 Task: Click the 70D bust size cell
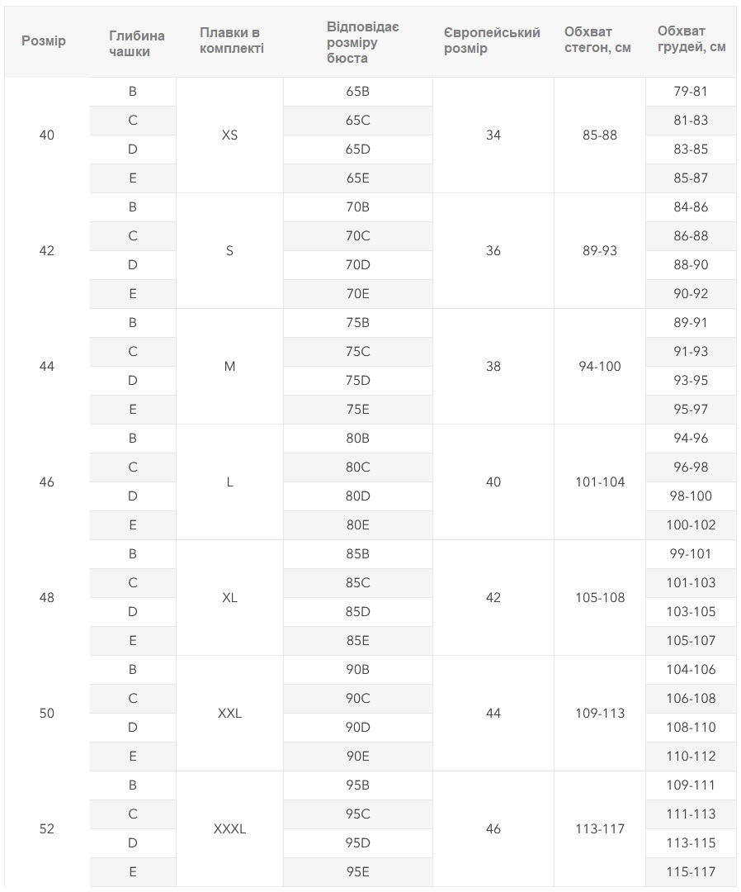(x=358, y=265)
